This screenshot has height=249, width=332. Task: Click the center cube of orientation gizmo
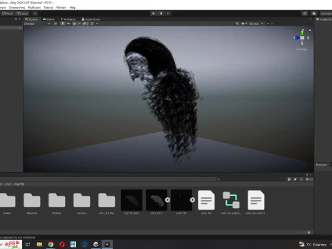click(x=302, y=37)
